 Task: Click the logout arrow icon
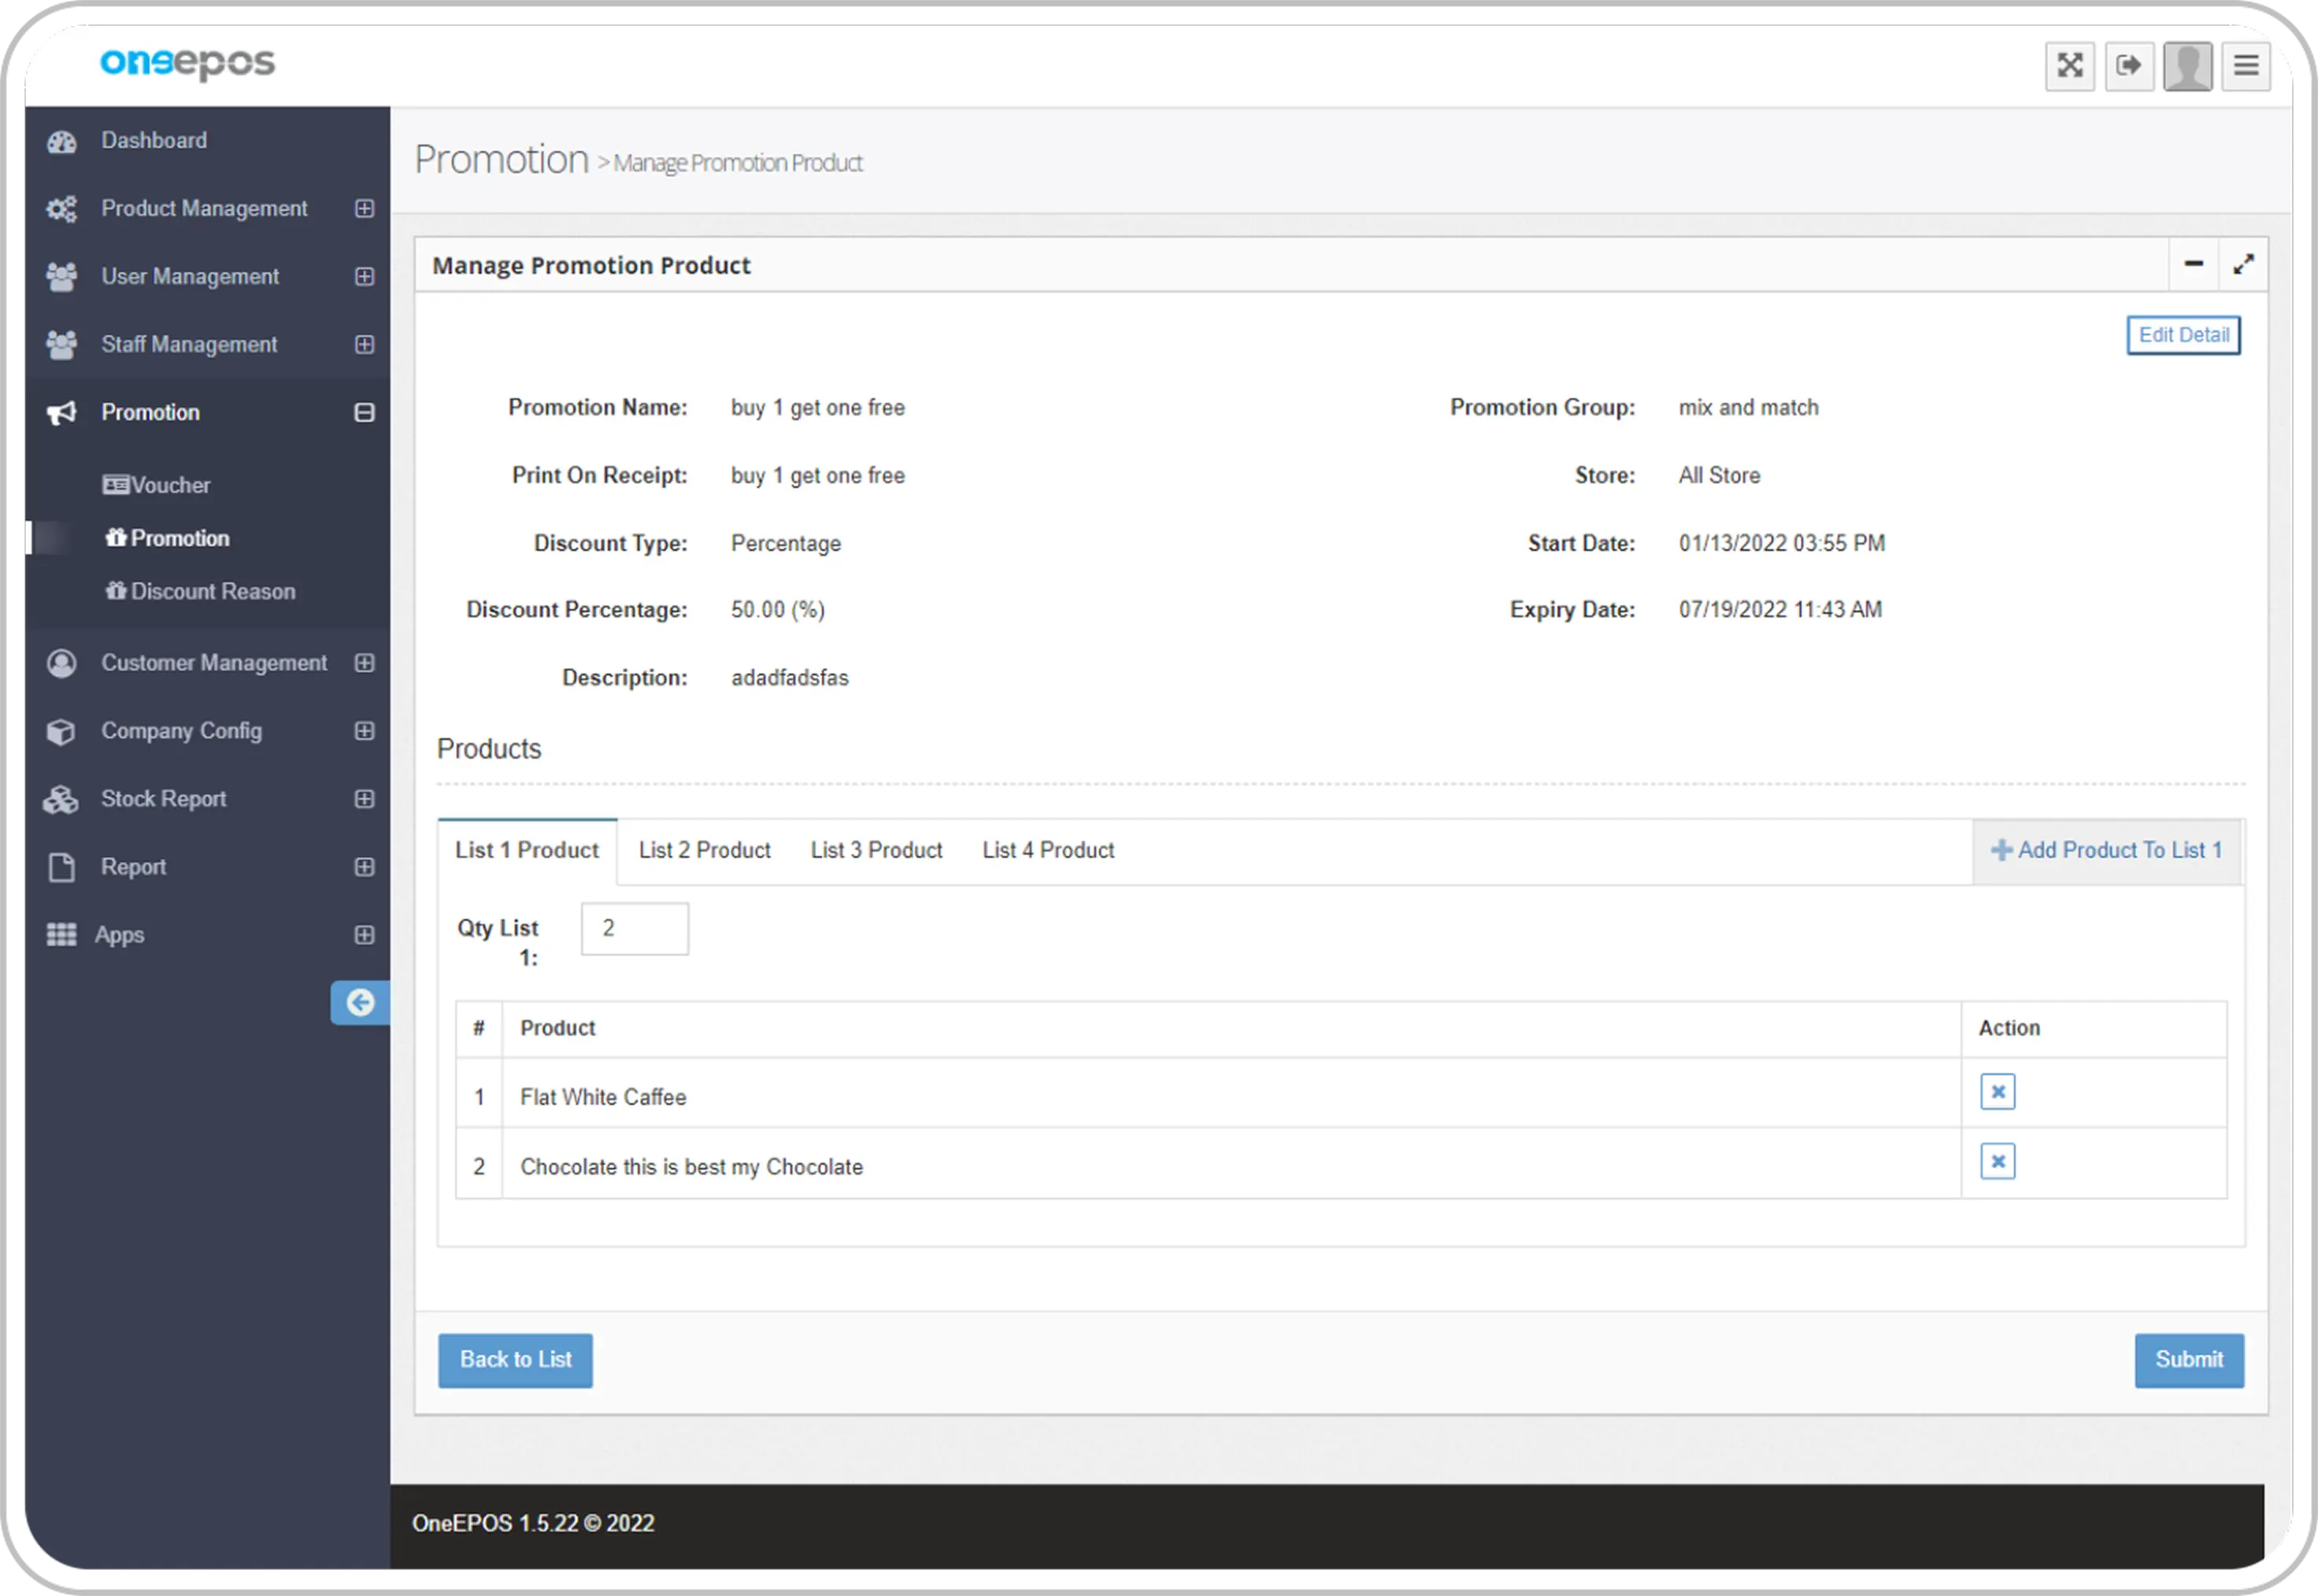tap(2128, 66)
